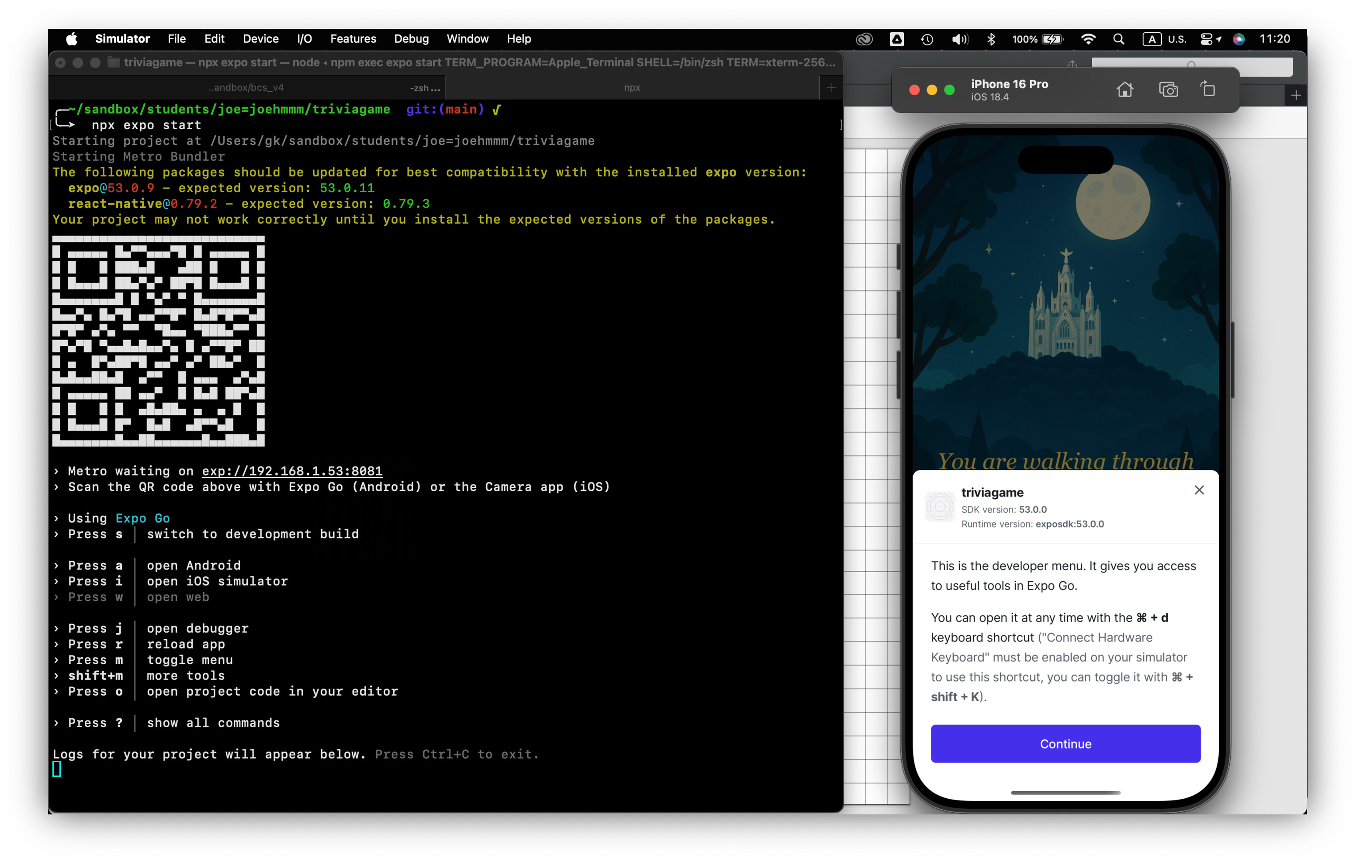Click the share icon in background window
Image resolution: width=1356 pixels, height=862 pixels.
(1072, 65)
